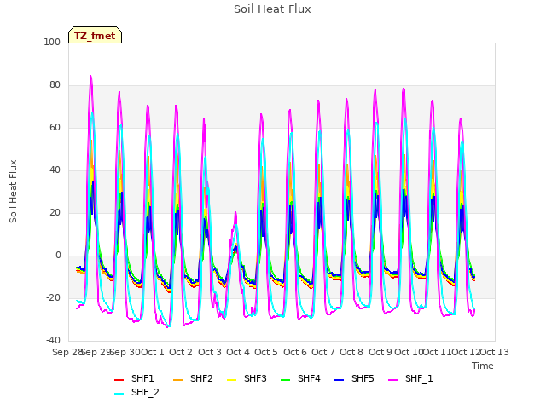Click the green SHF4 legend swatch
The image size is (546, 409).
tap(286, 380)
